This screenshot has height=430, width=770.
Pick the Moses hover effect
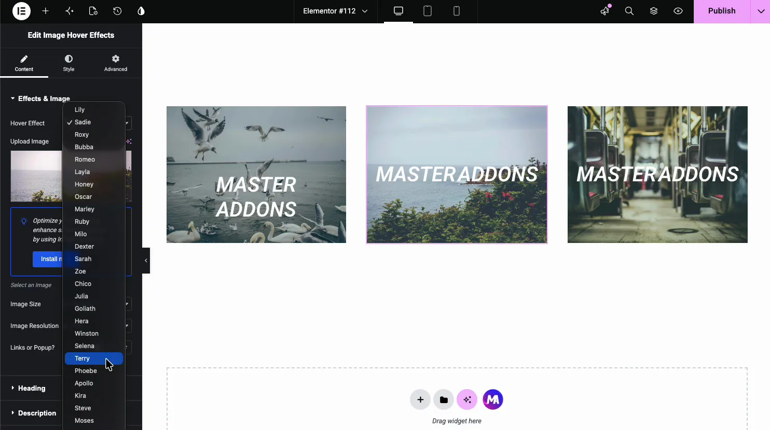[x=94, y=421]
